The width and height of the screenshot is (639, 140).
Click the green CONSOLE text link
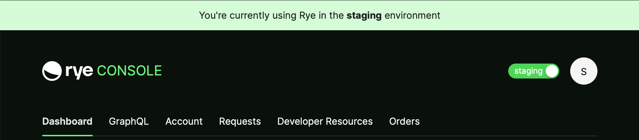[129, 71]
